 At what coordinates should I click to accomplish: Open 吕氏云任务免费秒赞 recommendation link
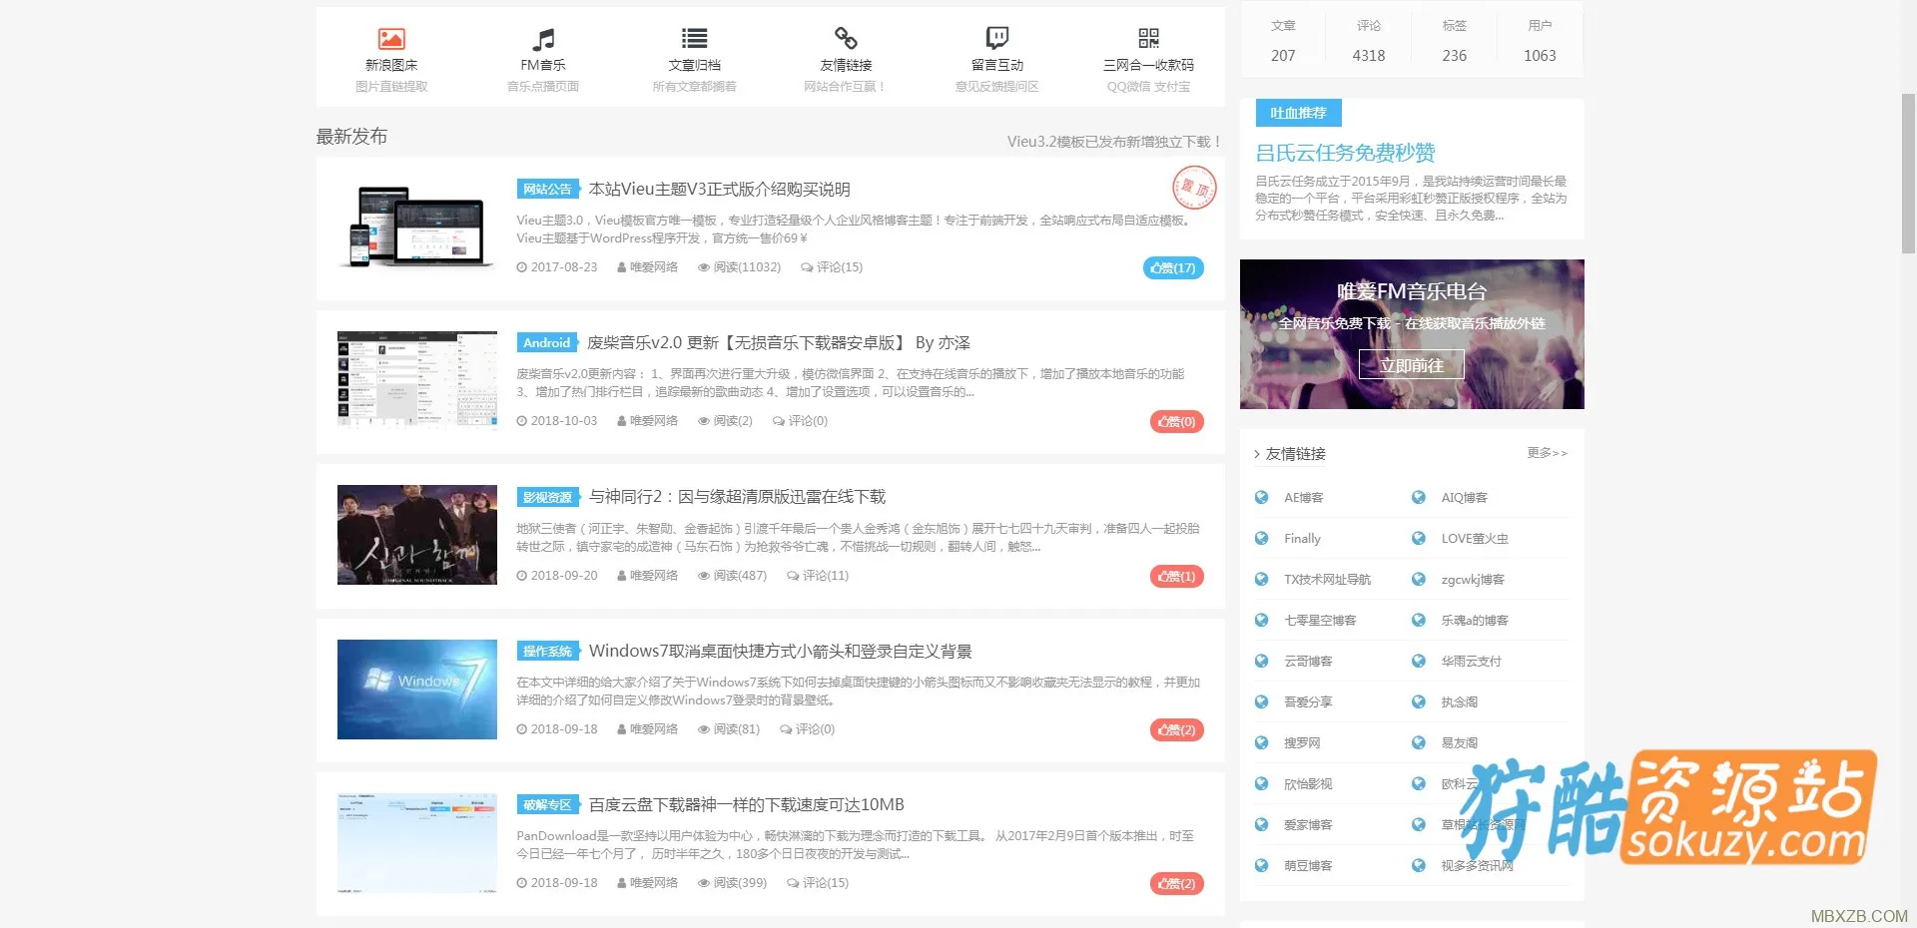click(x=1345, y=153)
